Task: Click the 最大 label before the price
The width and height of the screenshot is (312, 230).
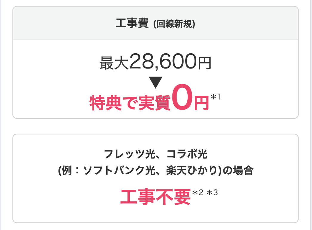Action: pos(114,63)
